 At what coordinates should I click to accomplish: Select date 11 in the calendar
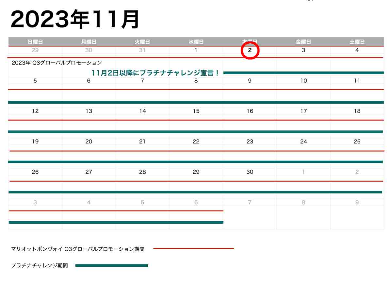[357, 81]
